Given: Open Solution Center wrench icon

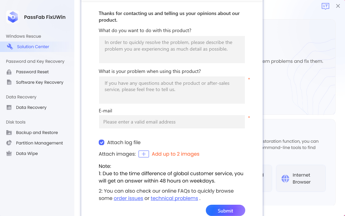Looking at the screenshot, I should click(x=10, y=47).
